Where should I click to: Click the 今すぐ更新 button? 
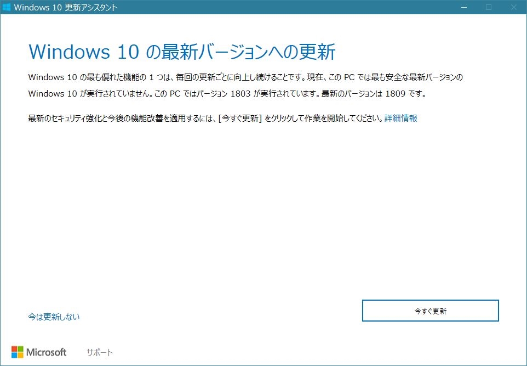coord(430,311)
